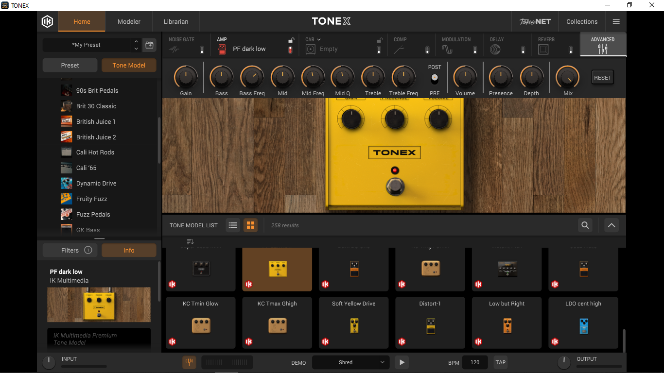Click the sort order icon above tone models

click(x=190, y=241)
